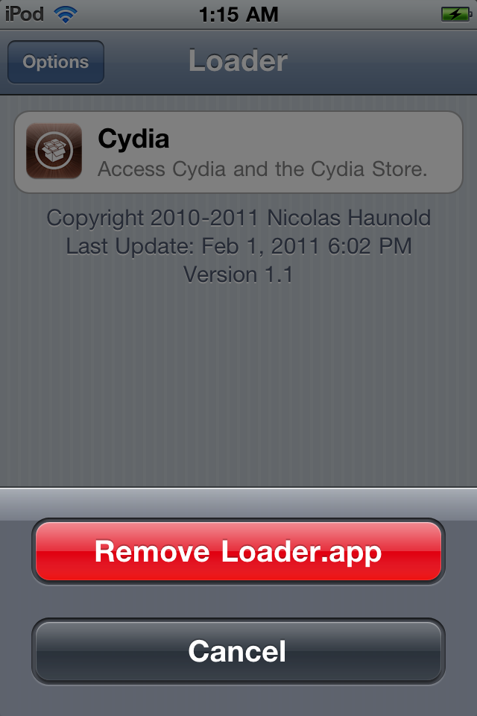The image size is (477, 716).
Task: Click the sheet area beneath the Cancel button
Action: pyautogui.click(x=238, y=700)
